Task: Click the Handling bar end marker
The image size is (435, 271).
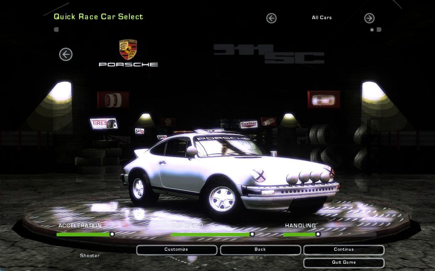Action: [x=318, y=234]
